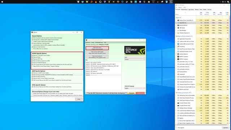Switch to Details tab in Task Manager
Viewport: 231px width, 130px height.
(205, 10)
